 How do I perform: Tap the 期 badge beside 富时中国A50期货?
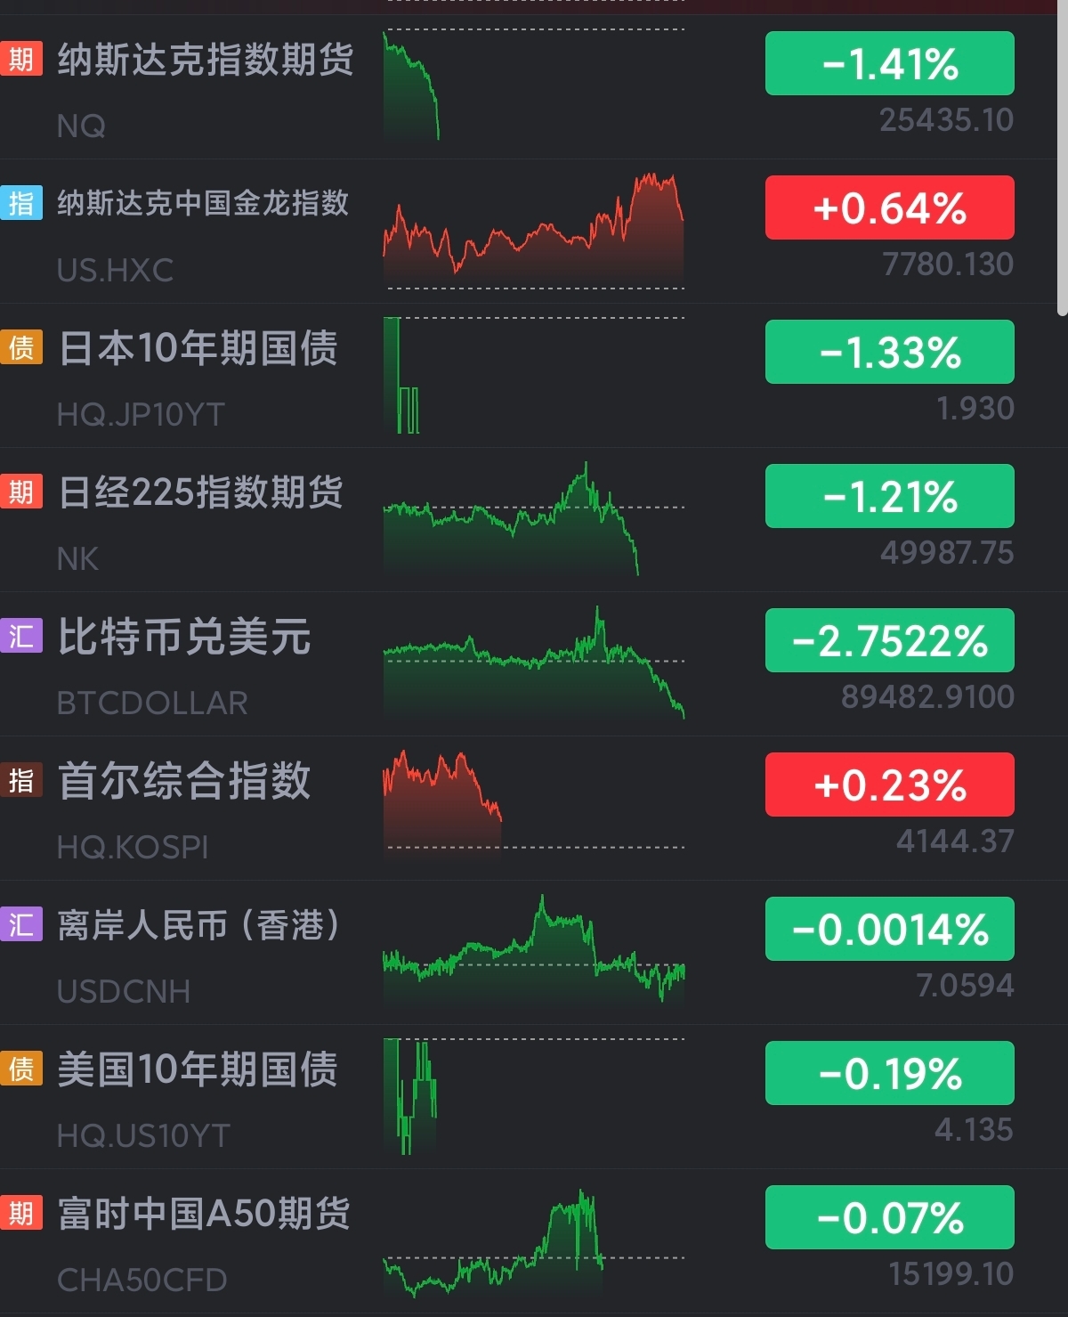[21, 1213]
